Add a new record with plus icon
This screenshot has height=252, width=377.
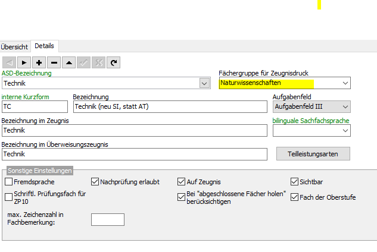(39, 62)
